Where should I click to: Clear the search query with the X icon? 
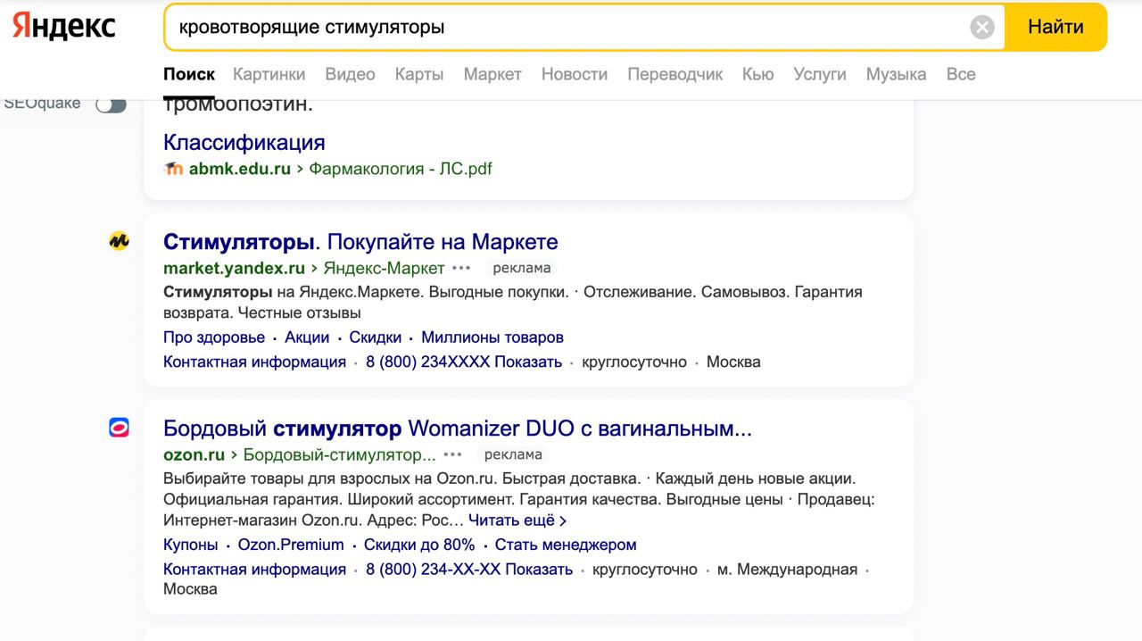tap(982, 28)
